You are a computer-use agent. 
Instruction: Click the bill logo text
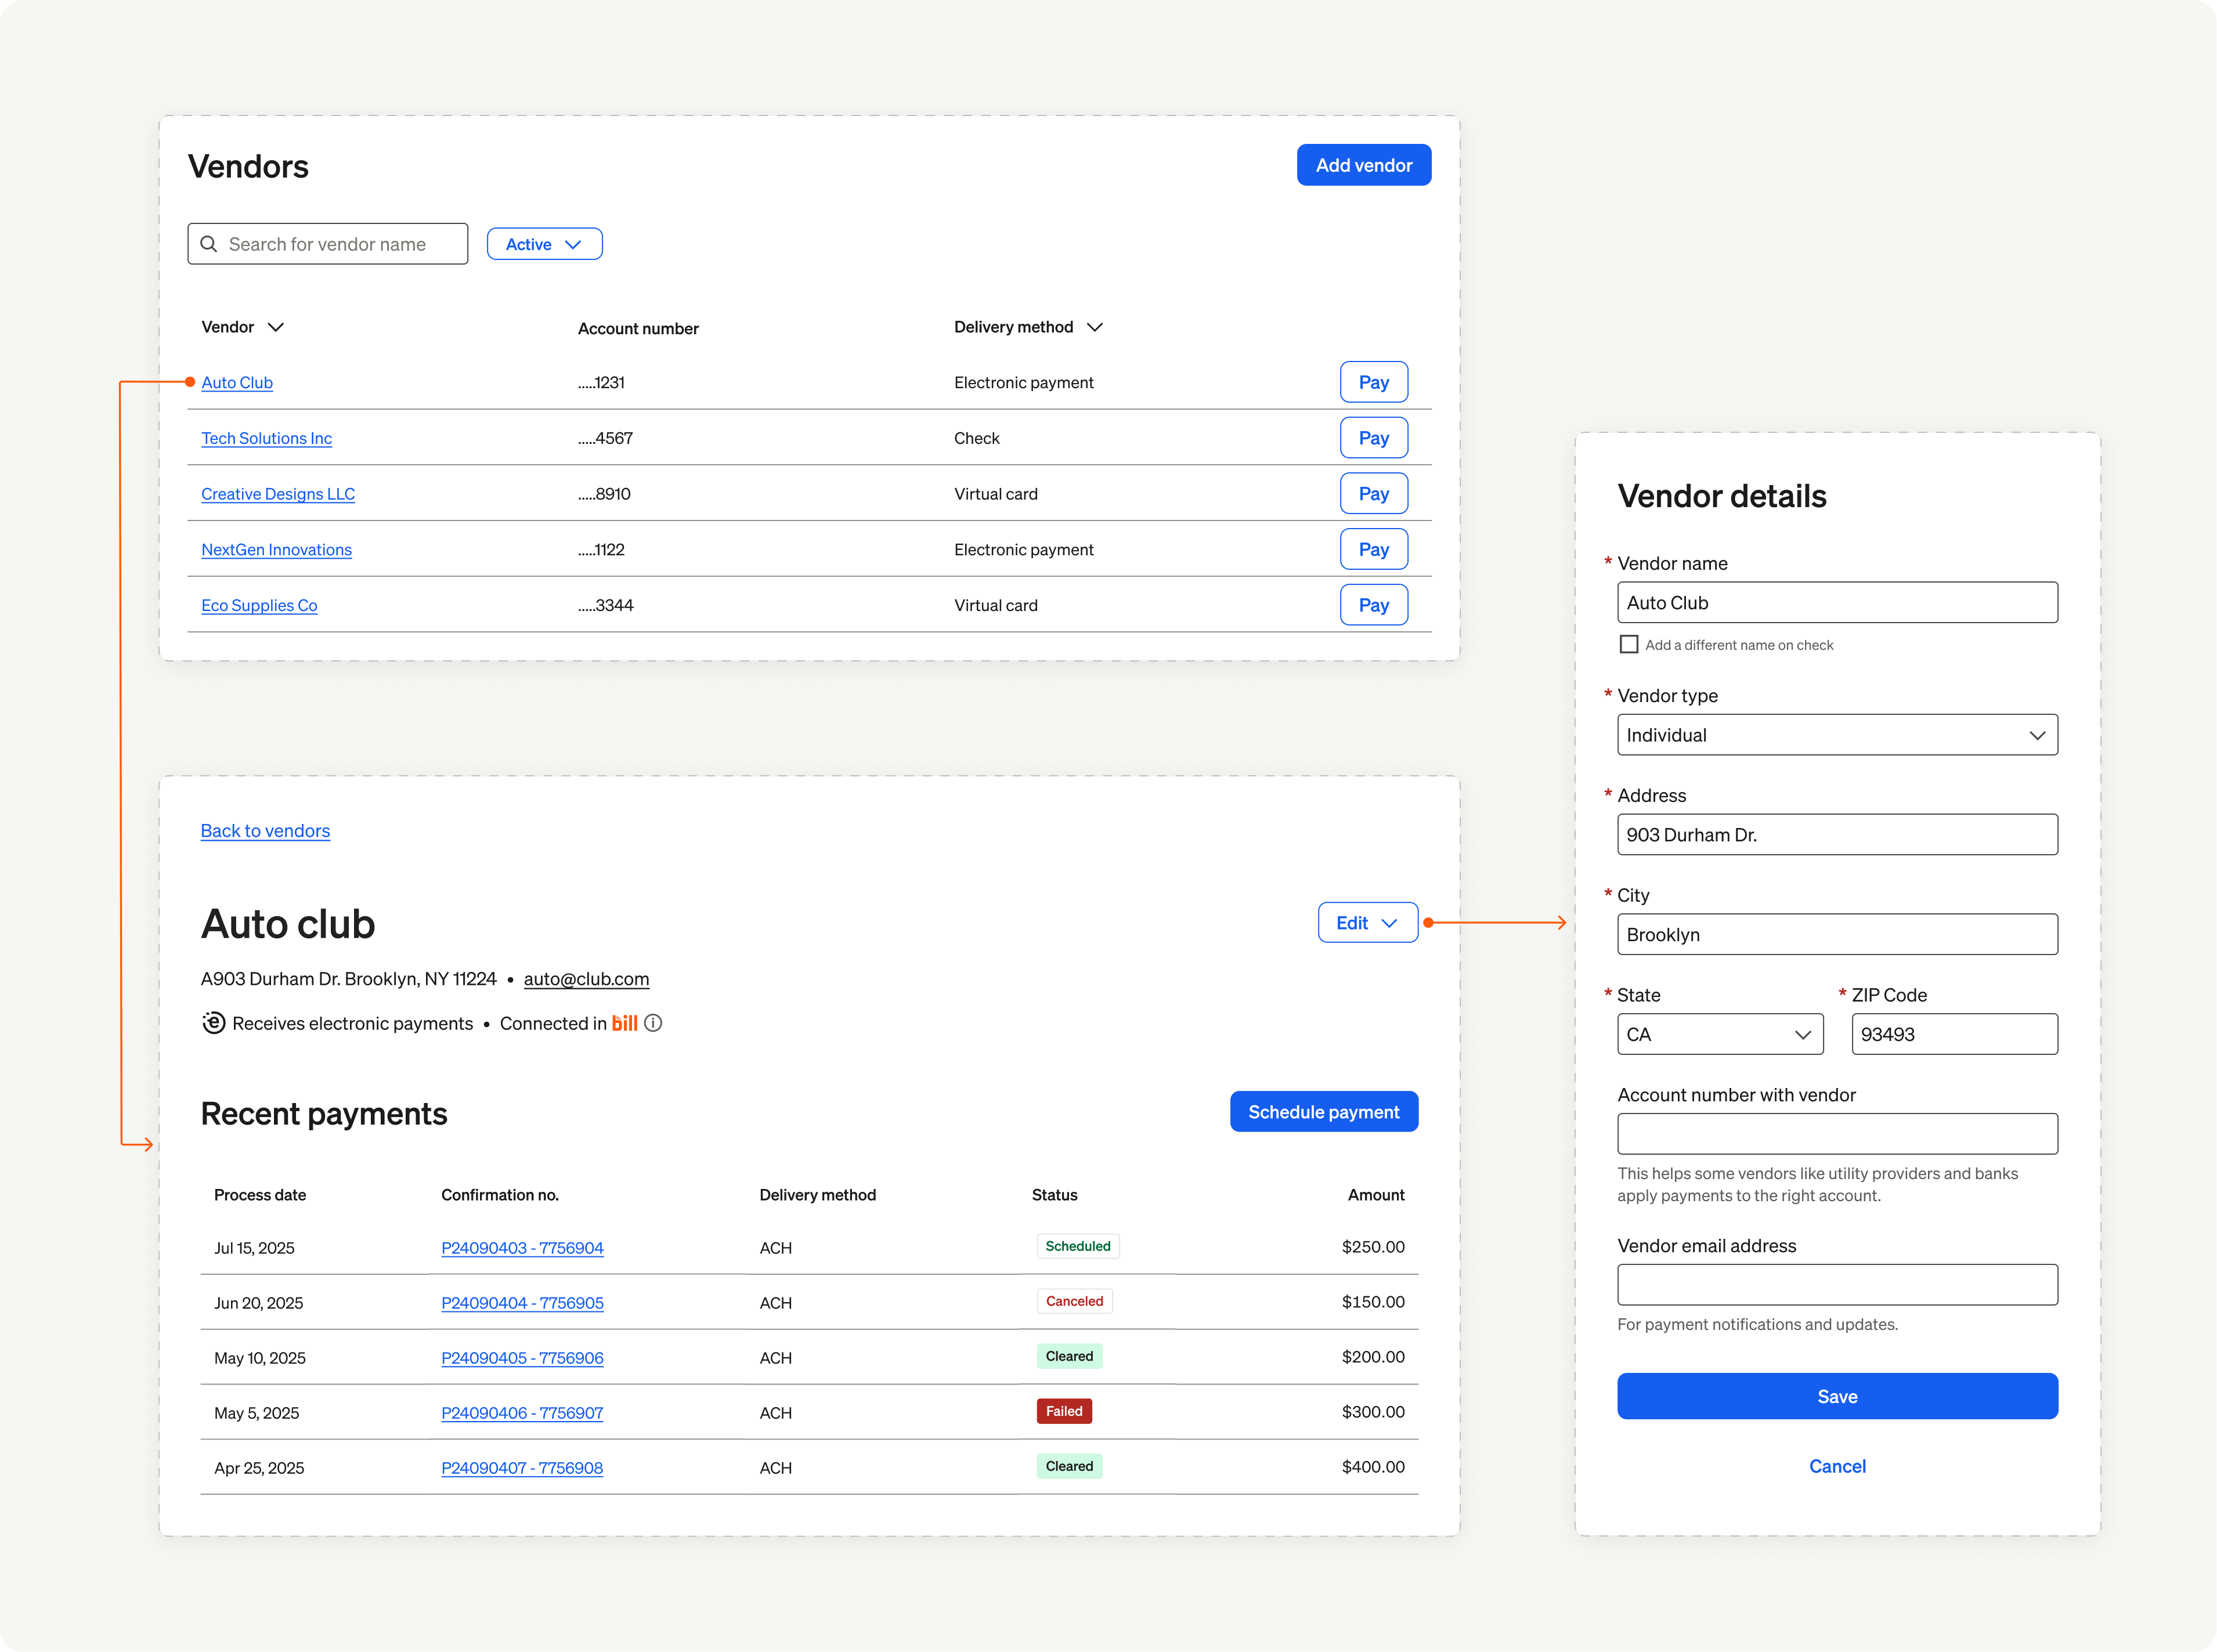point(624,1023)
